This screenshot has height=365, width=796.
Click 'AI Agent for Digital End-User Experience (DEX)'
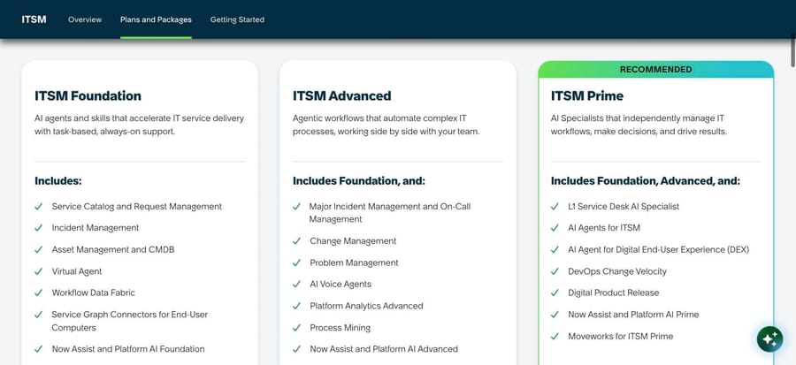click(x=658, y=249)
